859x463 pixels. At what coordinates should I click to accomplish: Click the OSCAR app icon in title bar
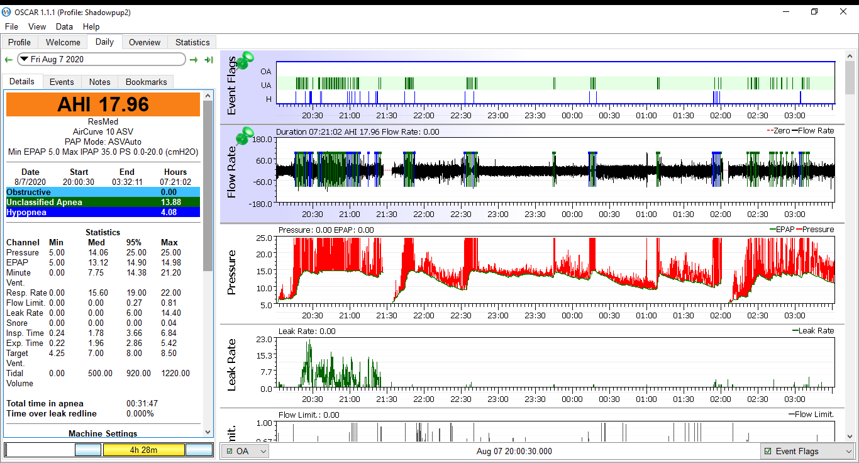(x=7, y=13)
